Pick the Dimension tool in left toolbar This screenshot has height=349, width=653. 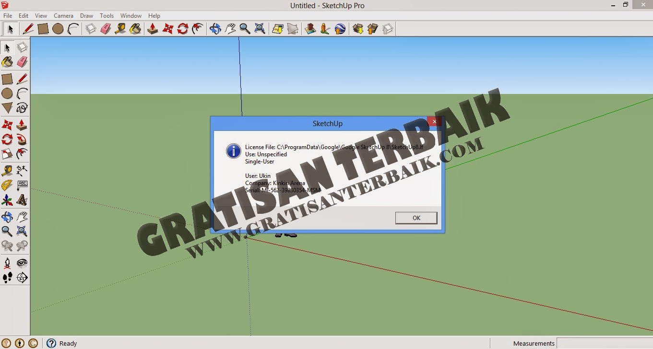pyautogui.click(x=22, y=170)
